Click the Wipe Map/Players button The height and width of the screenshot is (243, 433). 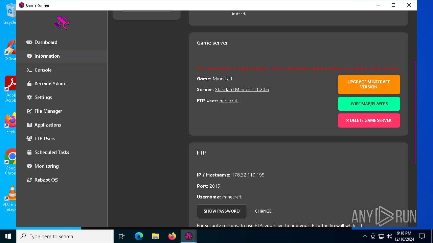[369, 104]
